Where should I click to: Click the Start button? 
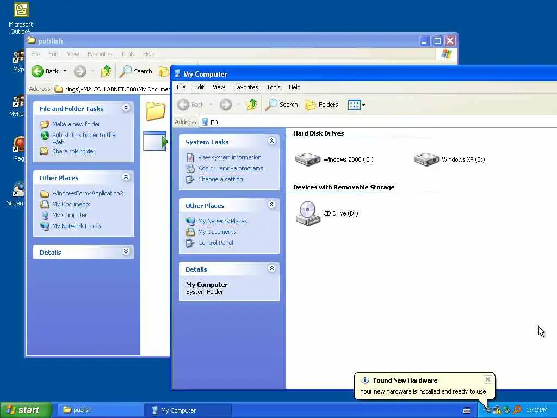(26, 410)
